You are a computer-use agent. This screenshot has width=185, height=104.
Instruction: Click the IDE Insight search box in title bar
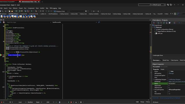click(x=145, y=5)
